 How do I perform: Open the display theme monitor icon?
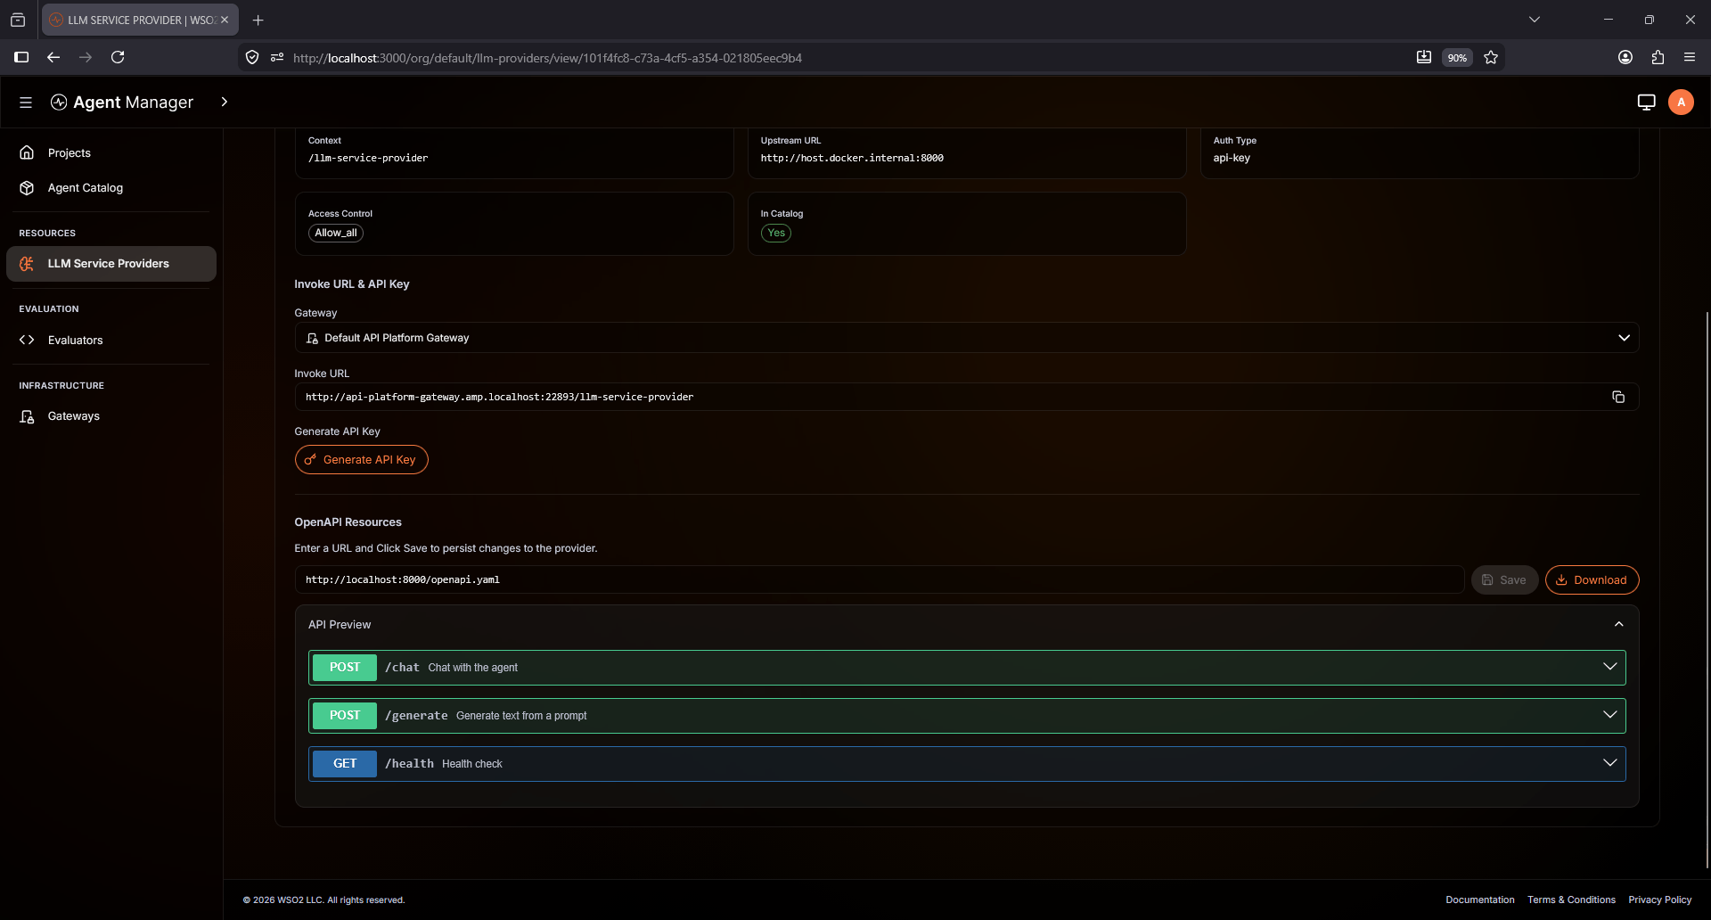pyautogui.click(x=1646, y=103)
